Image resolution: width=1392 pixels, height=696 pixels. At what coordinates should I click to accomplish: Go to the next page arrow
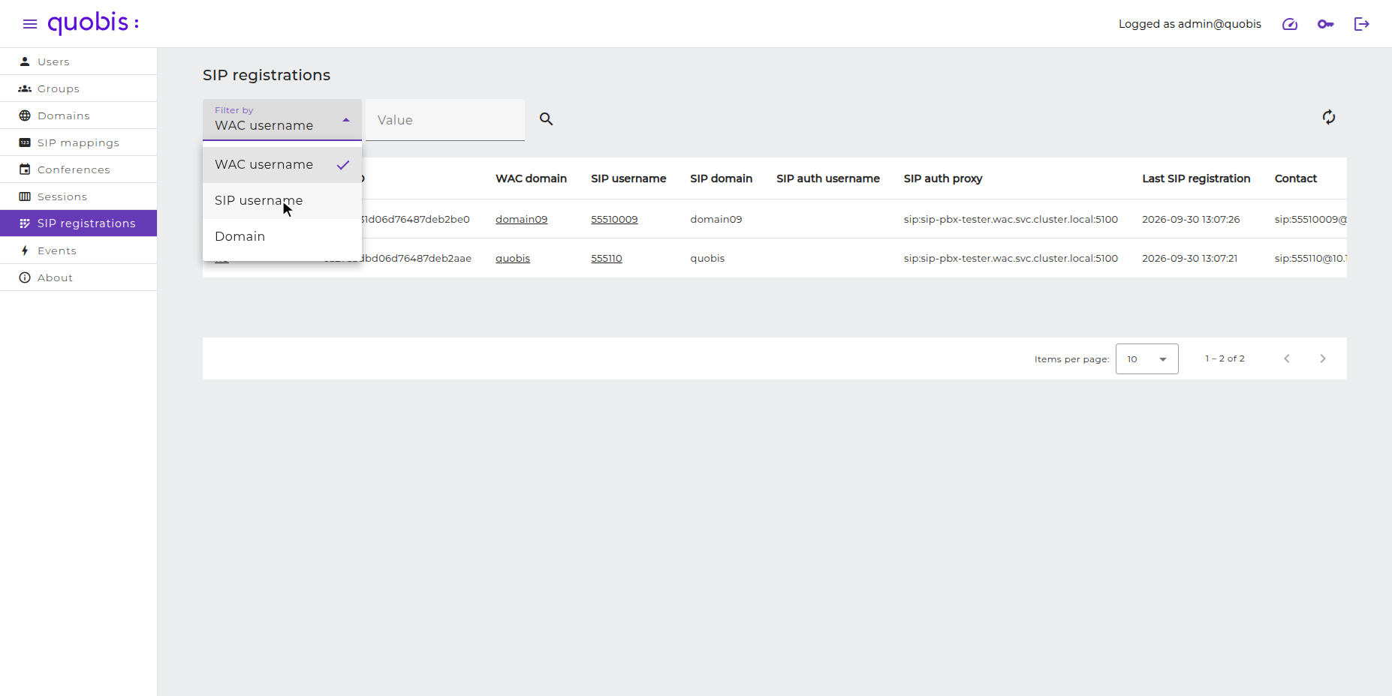pyautogui.click(x=1323, y=358)
